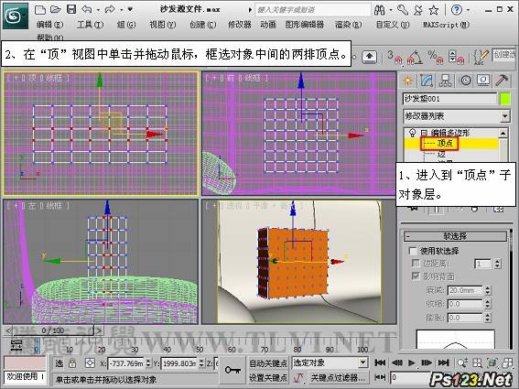Open the Undo history dropdown arrow

point(98,10)
